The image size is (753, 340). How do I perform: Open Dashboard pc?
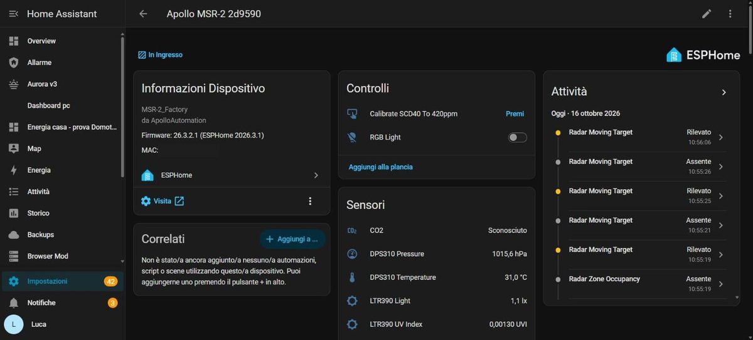pos(61,105)
